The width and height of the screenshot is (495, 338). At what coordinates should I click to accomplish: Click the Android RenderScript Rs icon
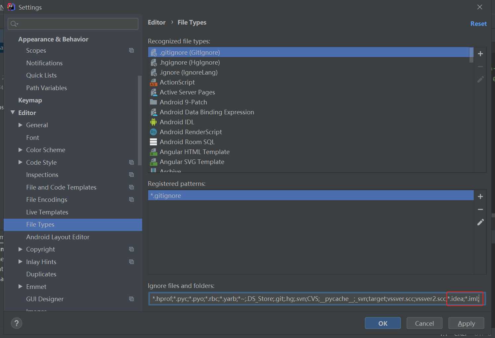[153, 132]
